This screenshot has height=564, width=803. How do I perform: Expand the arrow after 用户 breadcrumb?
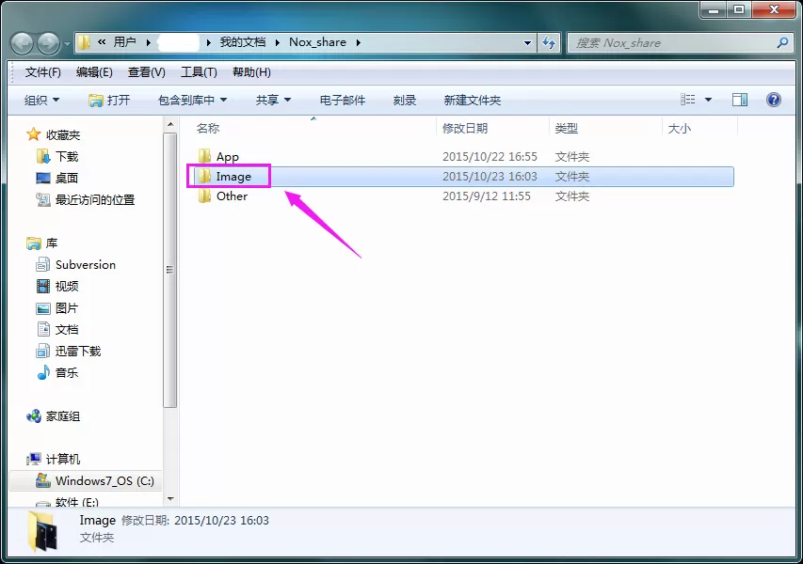[148, 42]
